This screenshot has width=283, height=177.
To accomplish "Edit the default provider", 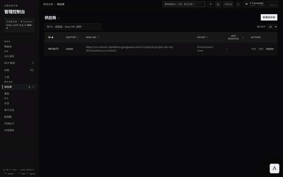I will [x=261, y=49].
